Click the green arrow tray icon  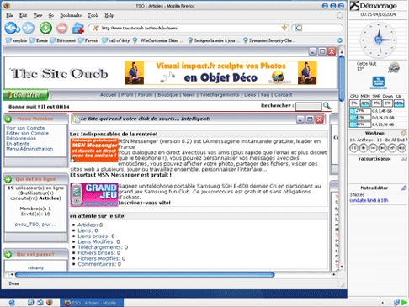404,303
